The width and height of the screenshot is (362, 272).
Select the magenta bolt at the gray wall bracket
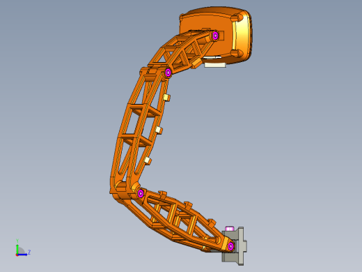point(230,246)
